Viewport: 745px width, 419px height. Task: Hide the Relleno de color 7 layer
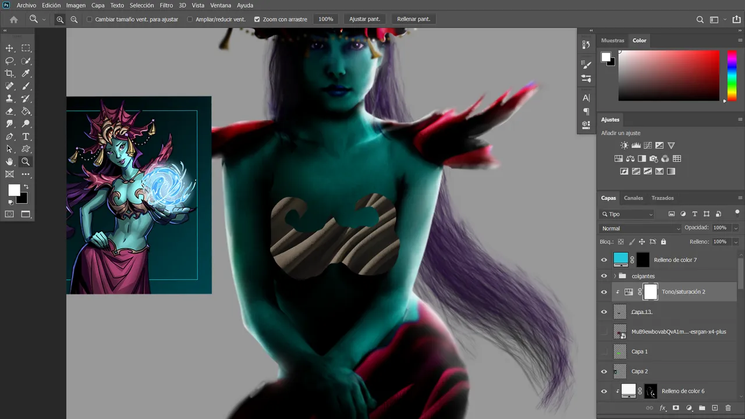(604, 260)
